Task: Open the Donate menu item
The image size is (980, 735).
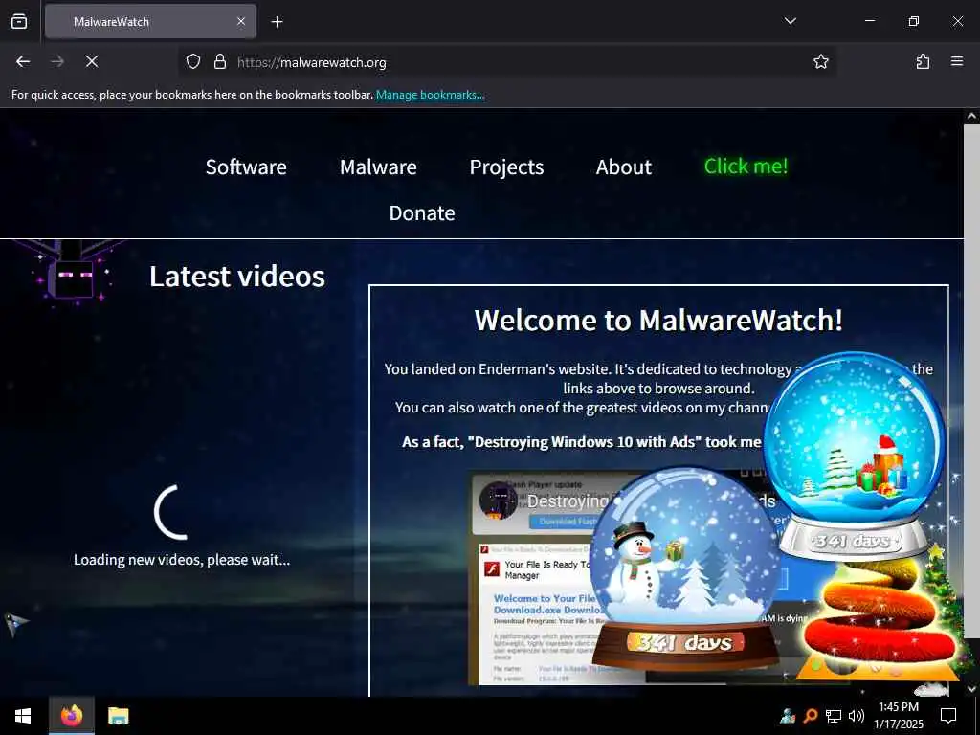Action: point(422,213)
